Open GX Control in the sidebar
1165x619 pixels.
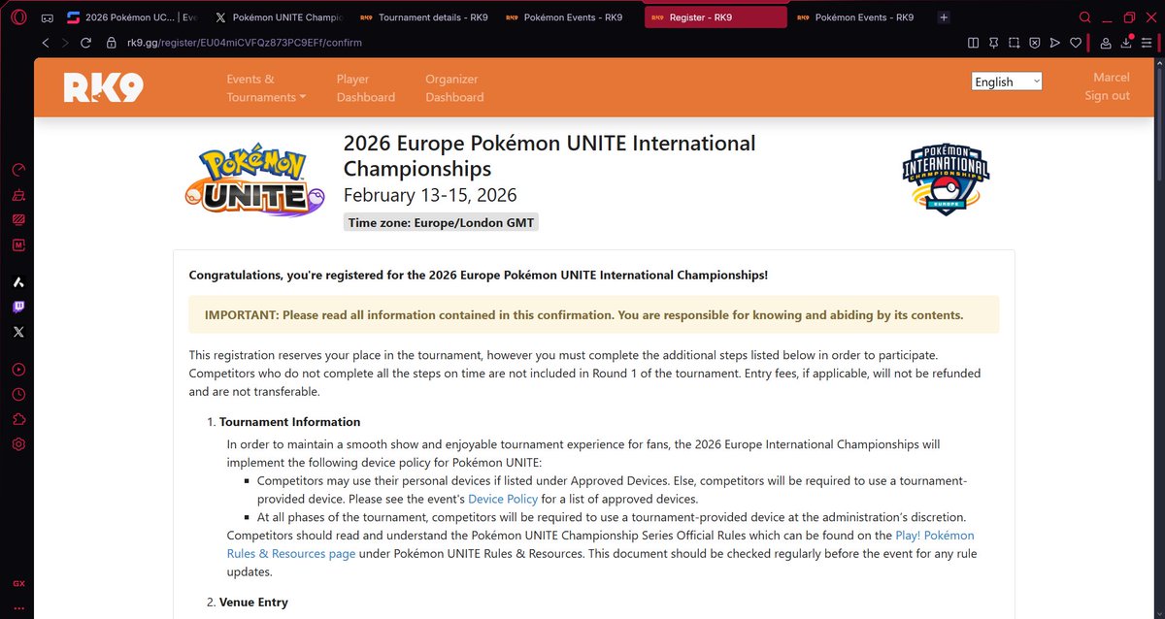tap(17, 170)
